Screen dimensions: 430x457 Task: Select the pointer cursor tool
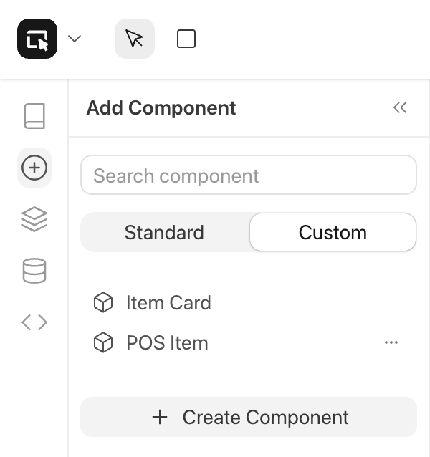pos(135,39)
